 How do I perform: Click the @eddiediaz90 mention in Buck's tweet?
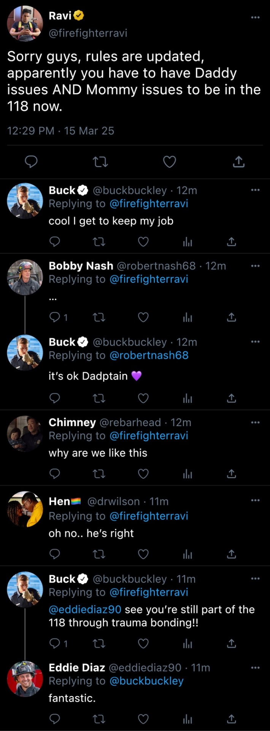(x=85, y=609)
